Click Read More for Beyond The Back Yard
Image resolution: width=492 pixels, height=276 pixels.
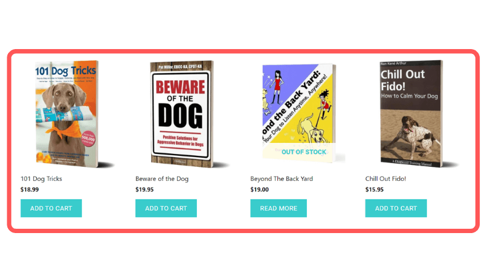[279, 208]
